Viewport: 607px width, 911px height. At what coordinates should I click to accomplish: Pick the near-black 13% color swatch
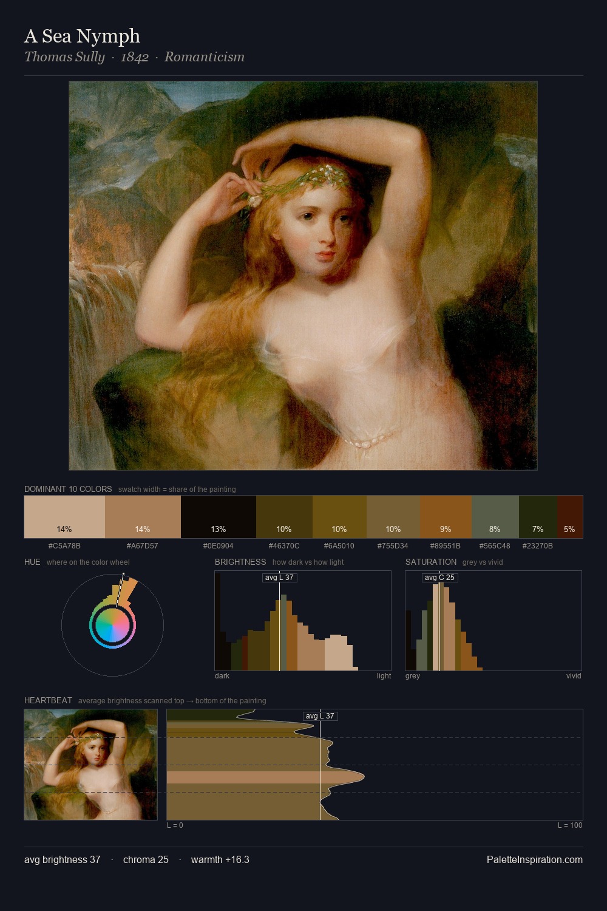219,517
